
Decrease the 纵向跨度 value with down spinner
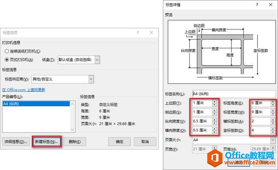[x=215, y=123]
